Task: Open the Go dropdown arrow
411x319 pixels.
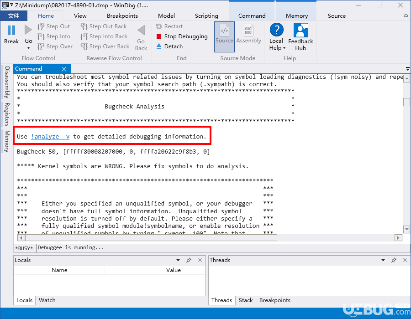Action: click(x=28, y=48)
